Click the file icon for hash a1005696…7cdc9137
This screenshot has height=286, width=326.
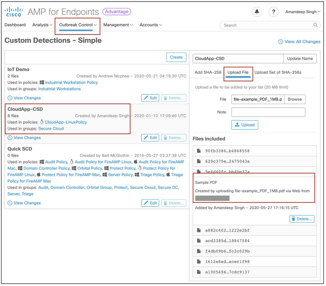coord(199,272)
